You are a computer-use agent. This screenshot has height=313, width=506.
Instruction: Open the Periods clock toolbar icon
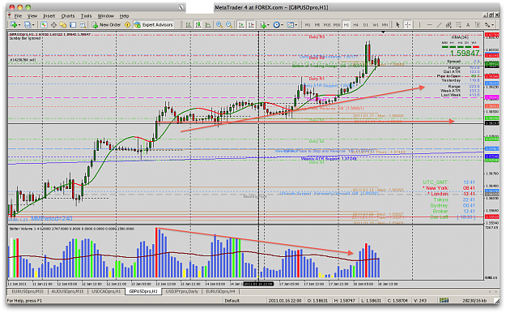pos(276,24)
